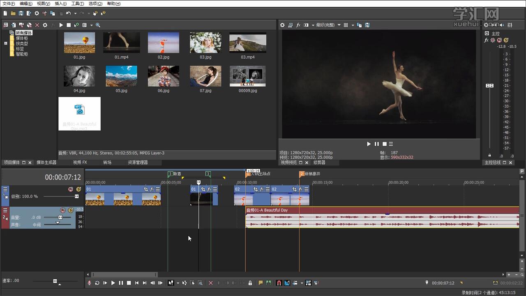Open pan/crop on first 01 clip

coord(146,189)
